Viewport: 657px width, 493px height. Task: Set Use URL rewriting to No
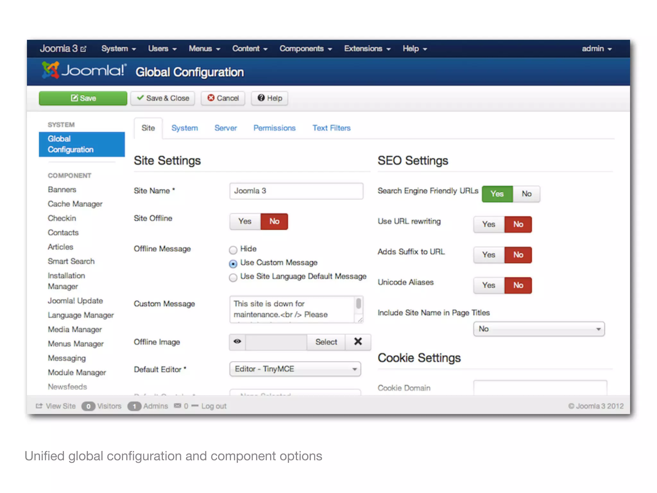click(518, 224)
